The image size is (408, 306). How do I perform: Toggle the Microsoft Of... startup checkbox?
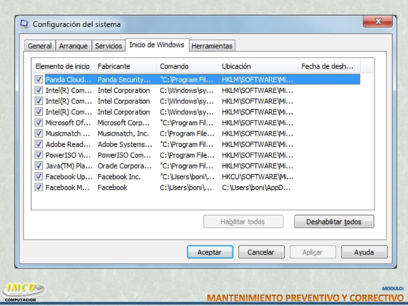coord(39,123)
